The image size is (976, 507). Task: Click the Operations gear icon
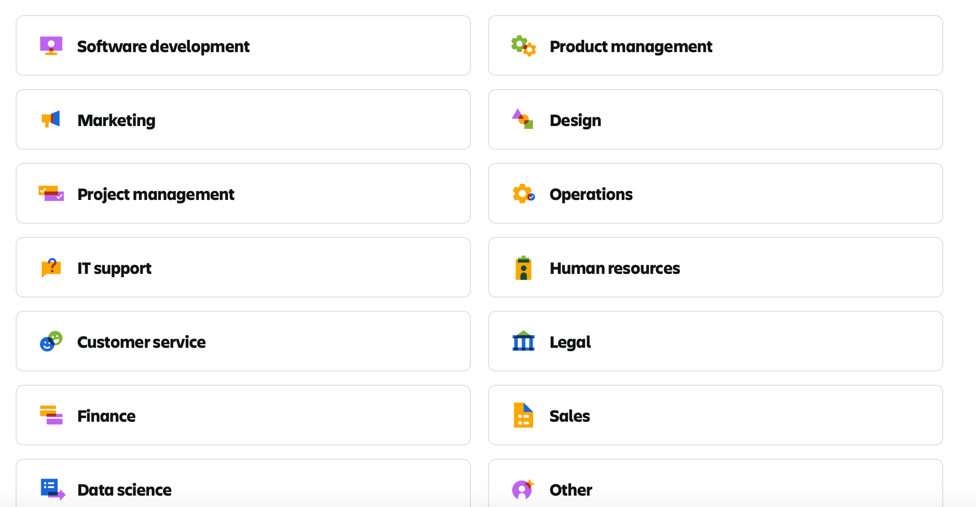524,194
